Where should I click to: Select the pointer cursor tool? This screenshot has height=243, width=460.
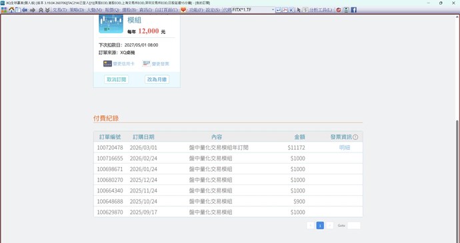click(x=299, y=10)
